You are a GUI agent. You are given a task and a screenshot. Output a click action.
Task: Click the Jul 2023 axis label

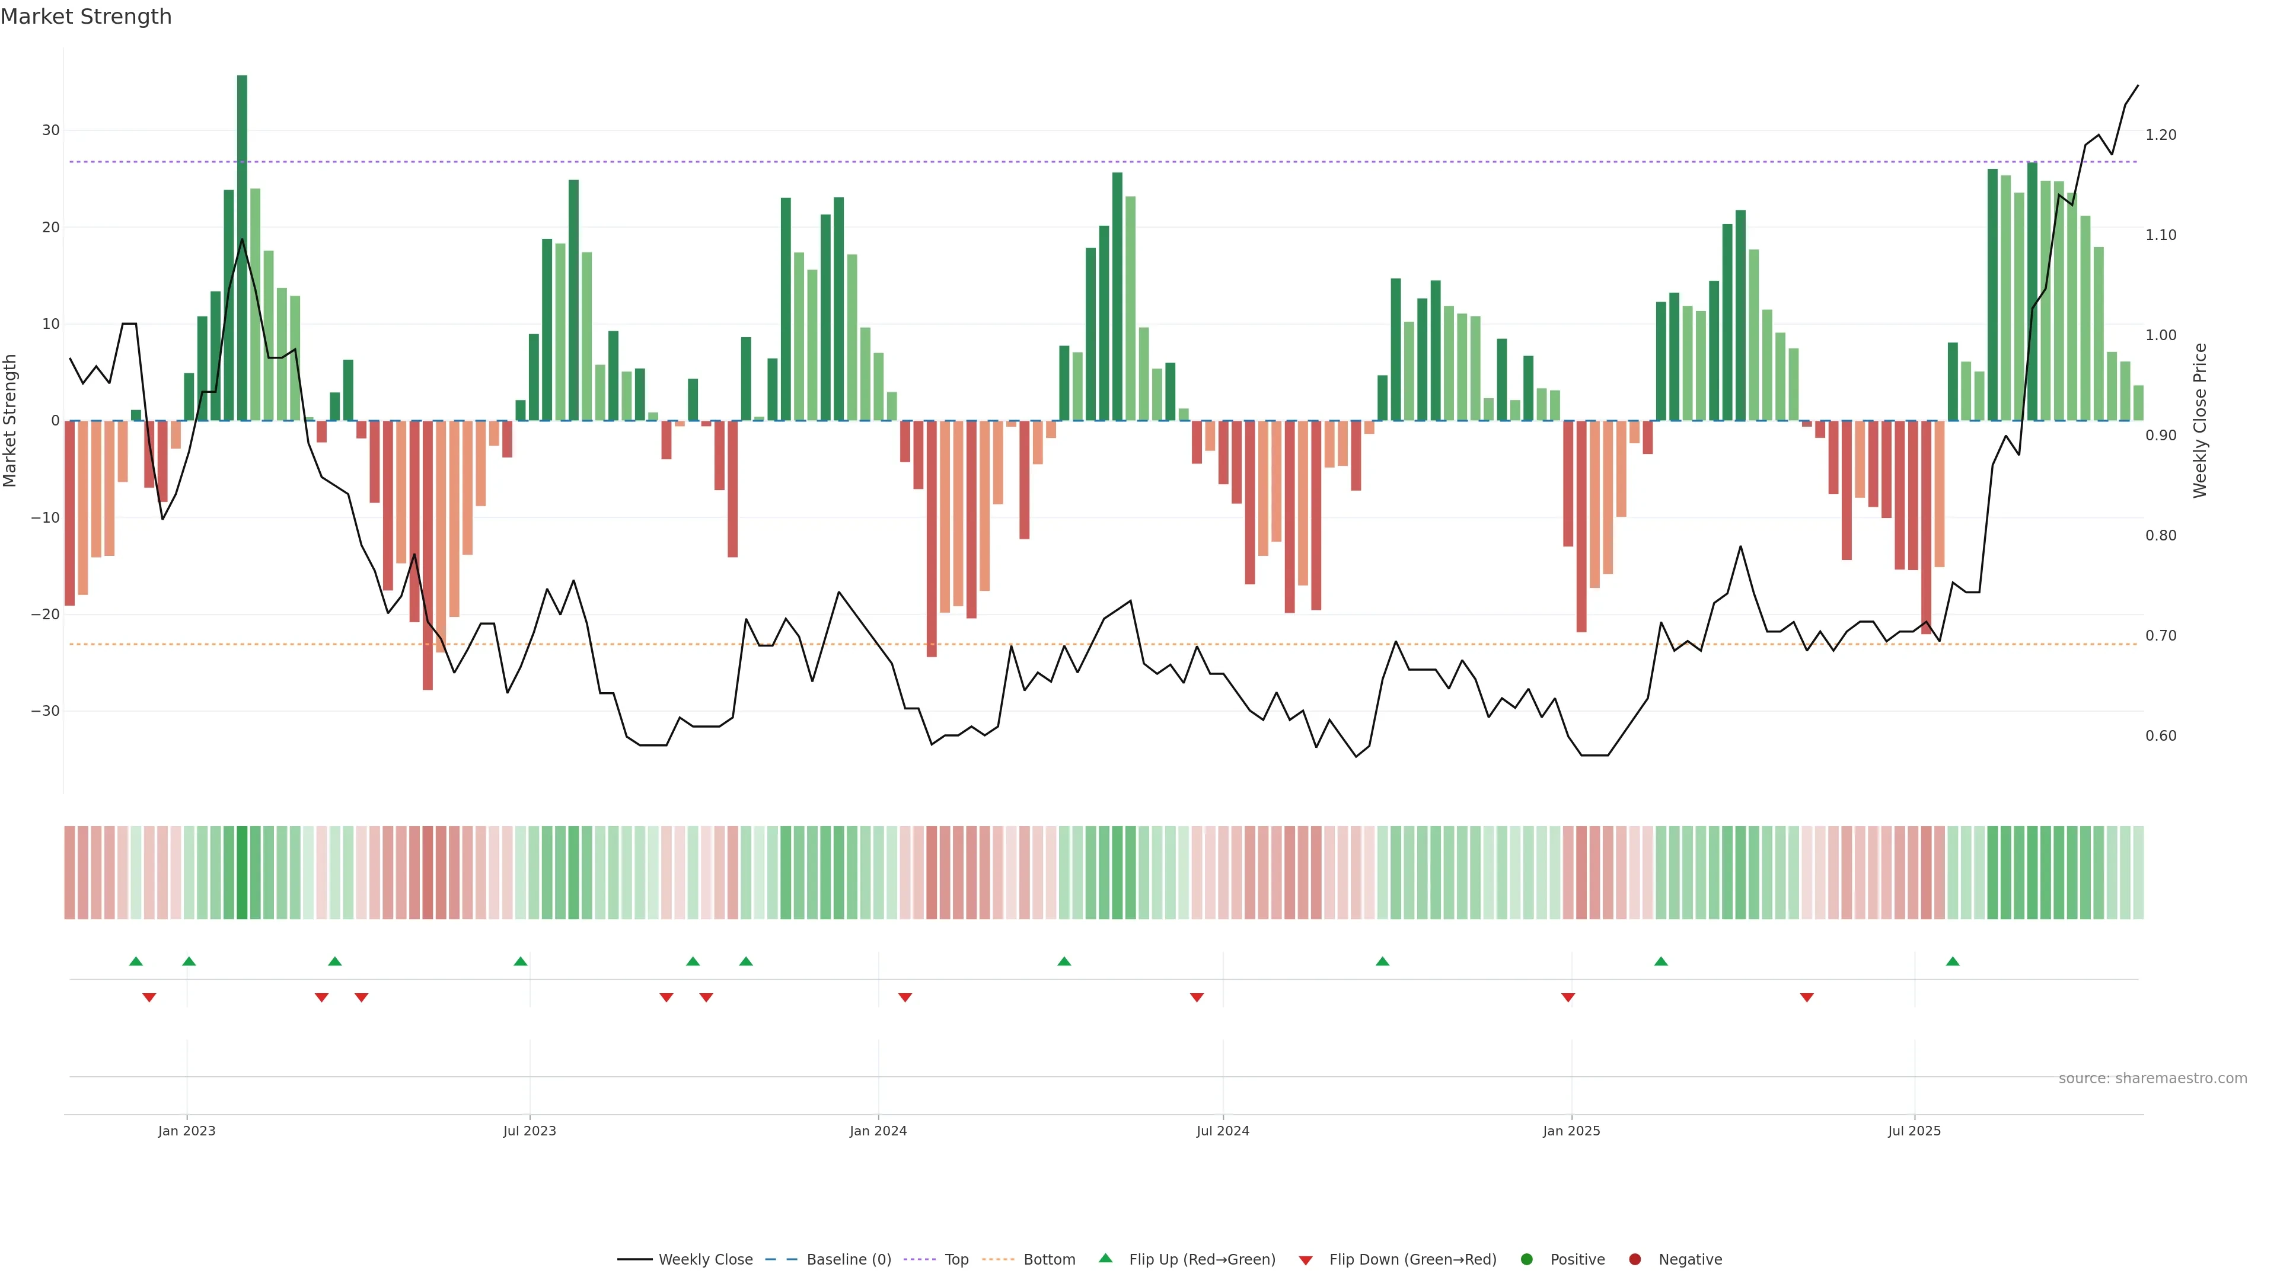pyautogui.click(x=530, y=1131)
